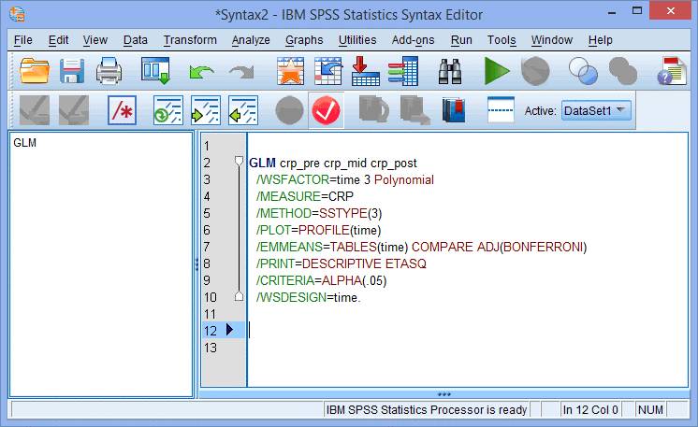Viewport: 698px width, 427px height.
Task: Click the SPSS application icon in title bar
Action: tap(18, 14)
